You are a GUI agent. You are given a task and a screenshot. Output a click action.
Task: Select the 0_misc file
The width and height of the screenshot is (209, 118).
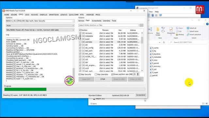click(x=153, y=60)
